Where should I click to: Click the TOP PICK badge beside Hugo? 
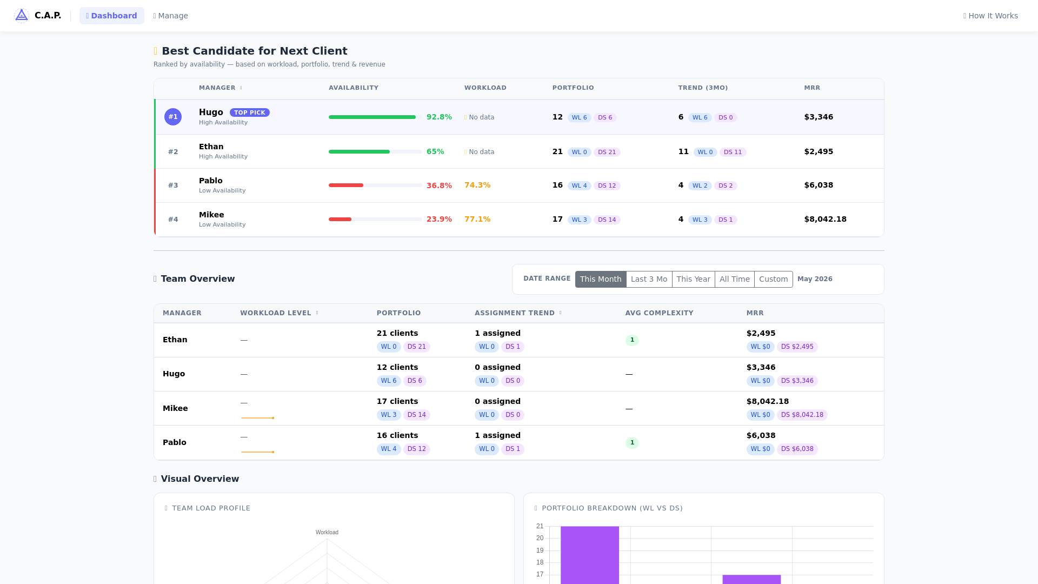click(250, 112)
